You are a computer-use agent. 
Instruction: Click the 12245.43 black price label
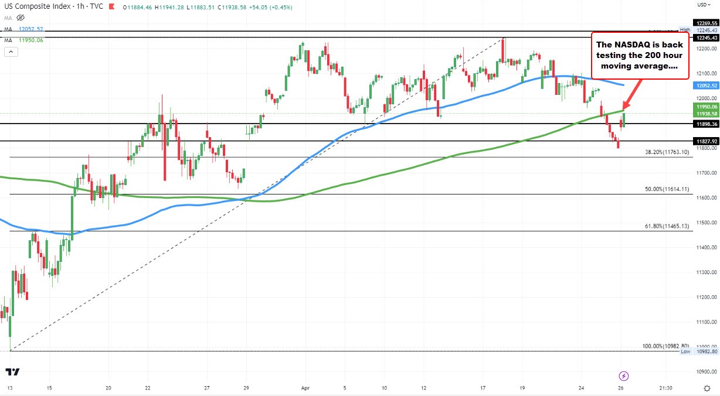pos(705,37)
